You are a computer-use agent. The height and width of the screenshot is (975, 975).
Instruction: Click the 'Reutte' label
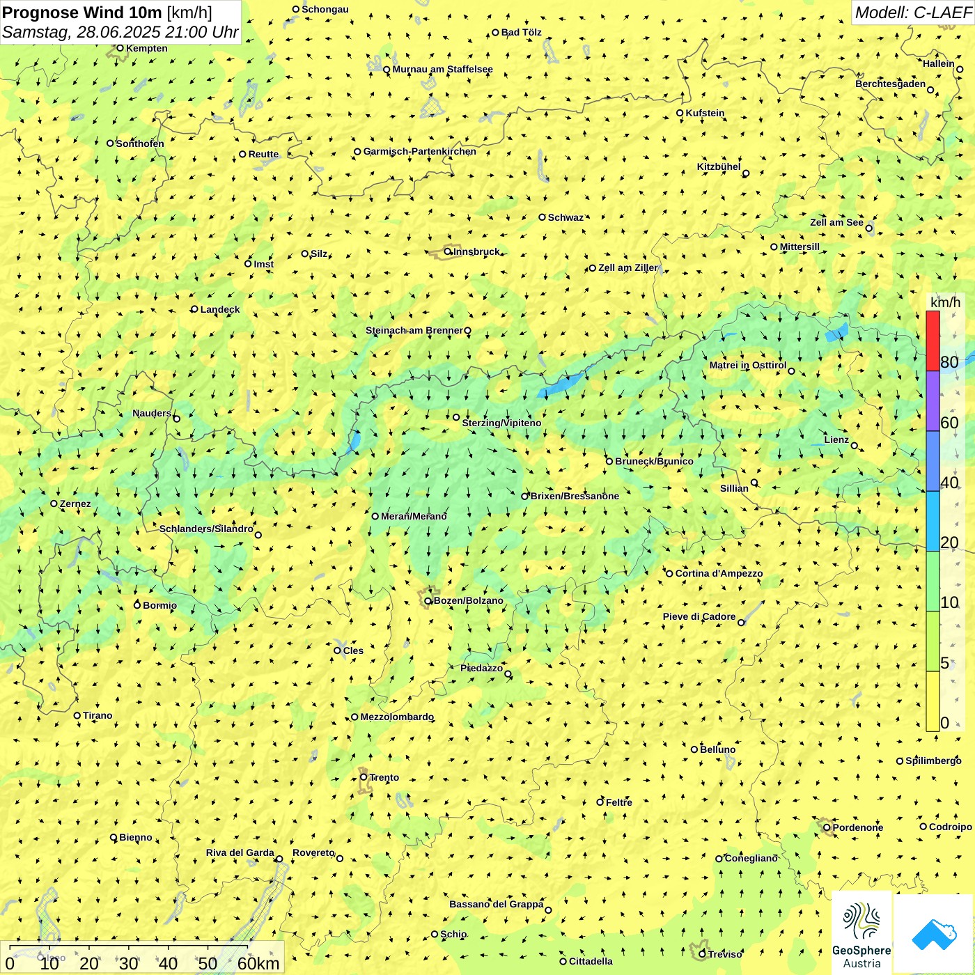pos(263,154)
